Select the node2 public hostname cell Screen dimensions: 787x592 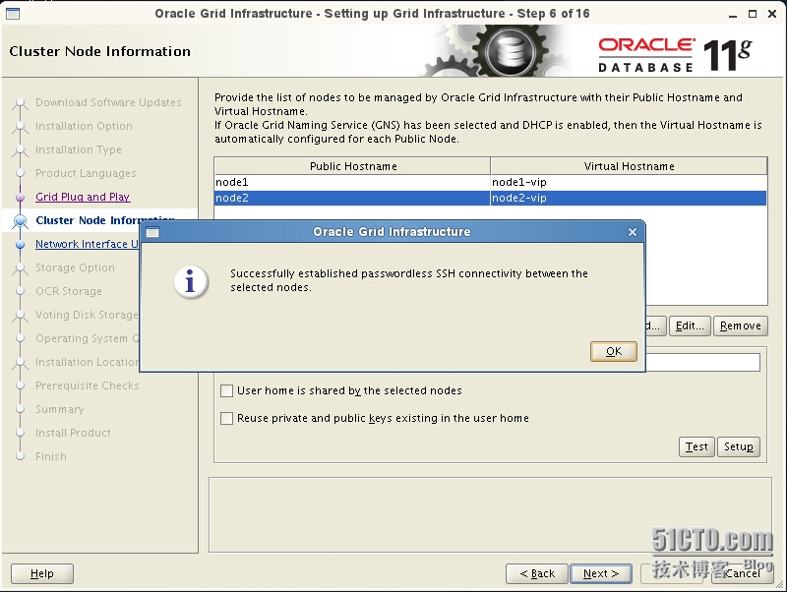click(352, 198)
